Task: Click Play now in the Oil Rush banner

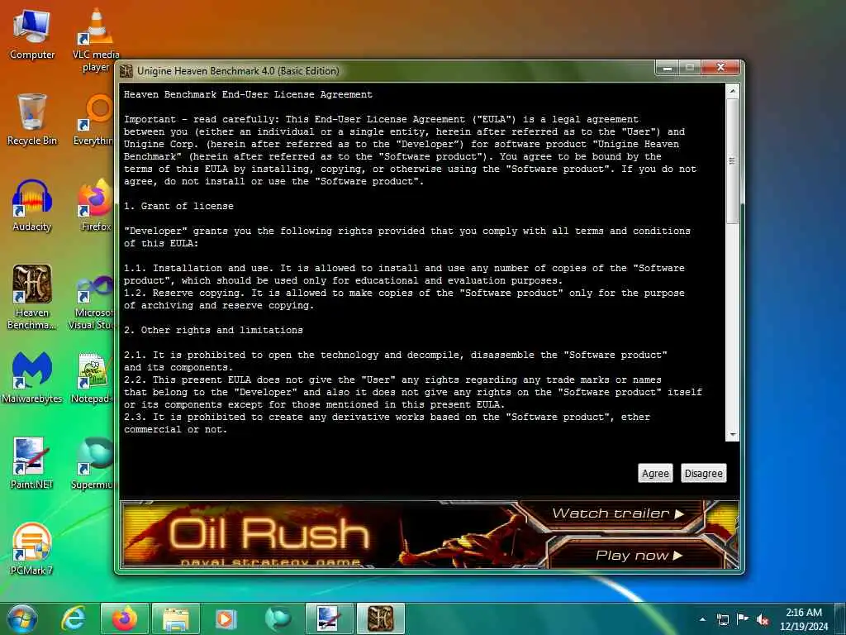Action: click(x=639, y=555)
